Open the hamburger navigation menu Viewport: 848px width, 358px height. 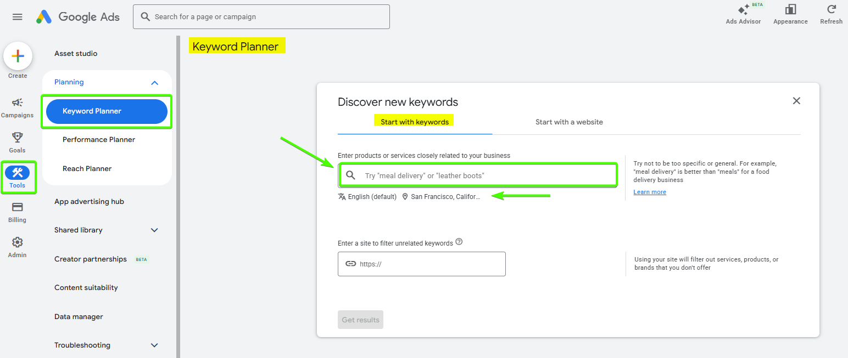(x=17, y=16)
